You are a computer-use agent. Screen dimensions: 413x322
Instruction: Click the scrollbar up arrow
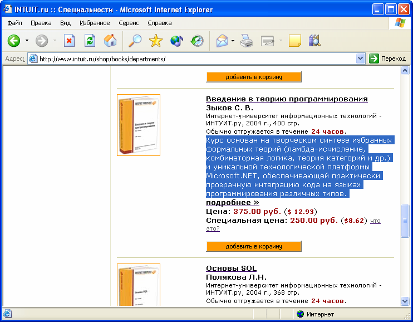click(x=405, y=70)
